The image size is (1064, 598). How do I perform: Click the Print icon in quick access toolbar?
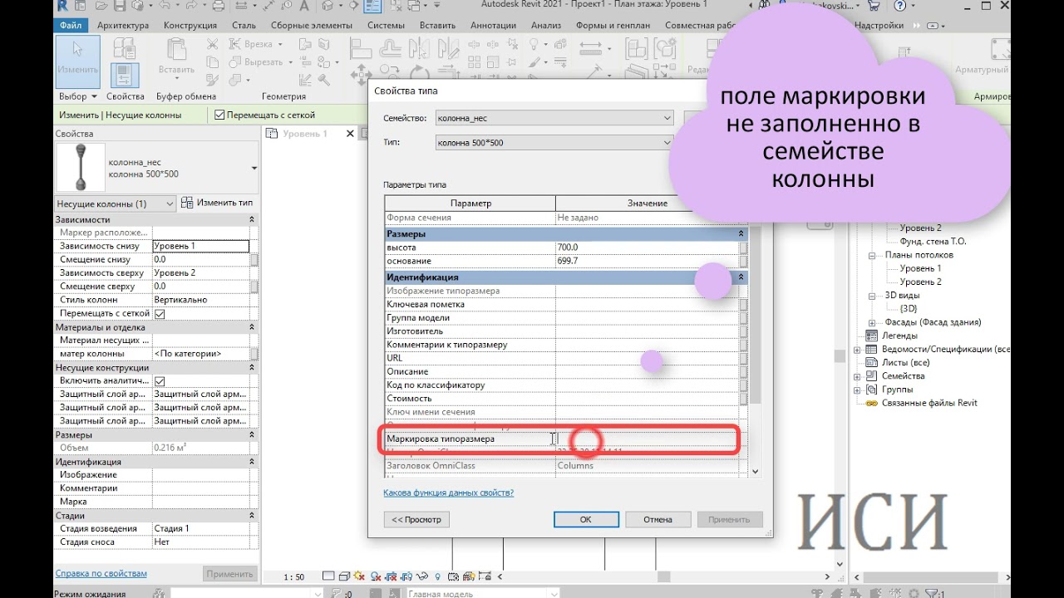pos(219,6)
